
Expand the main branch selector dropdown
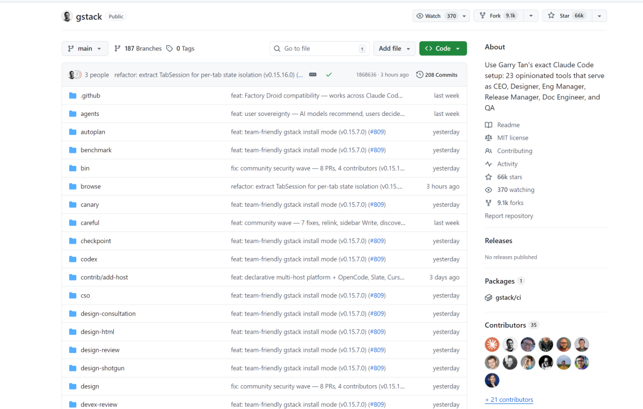click(x=85, y=49)
